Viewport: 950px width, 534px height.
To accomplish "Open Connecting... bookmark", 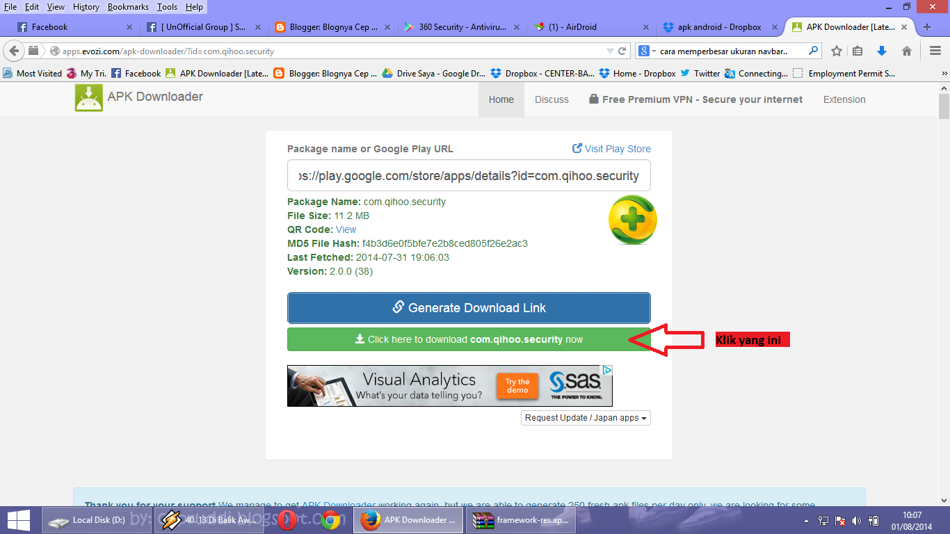I will pos(756,73).
